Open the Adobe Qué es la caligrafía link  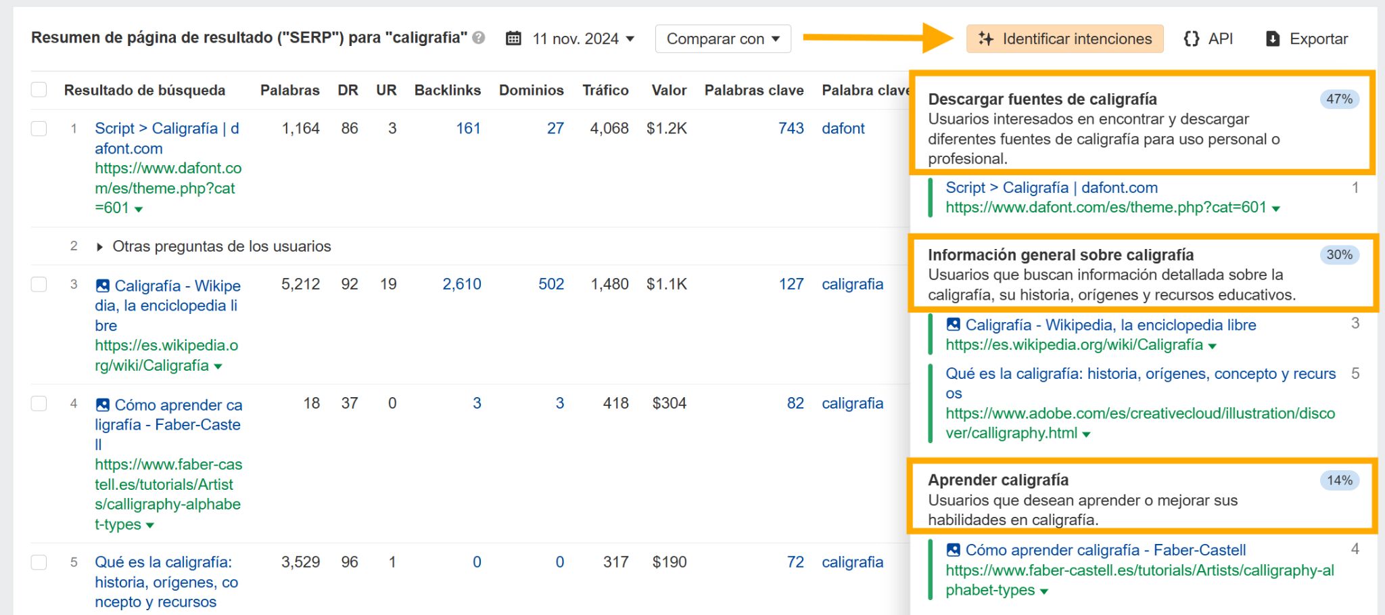click(1140, 374)
